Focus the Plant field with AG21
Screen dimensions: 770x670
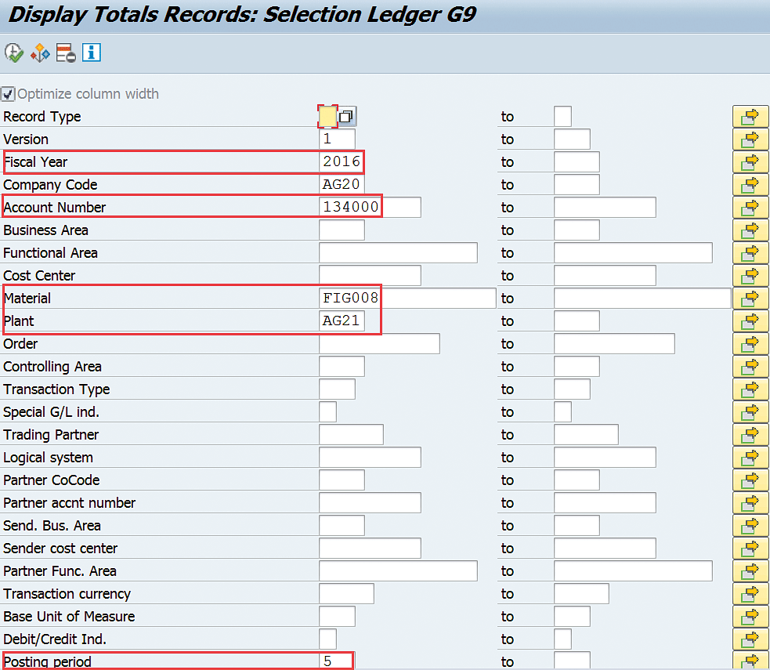tap(342, 321)
